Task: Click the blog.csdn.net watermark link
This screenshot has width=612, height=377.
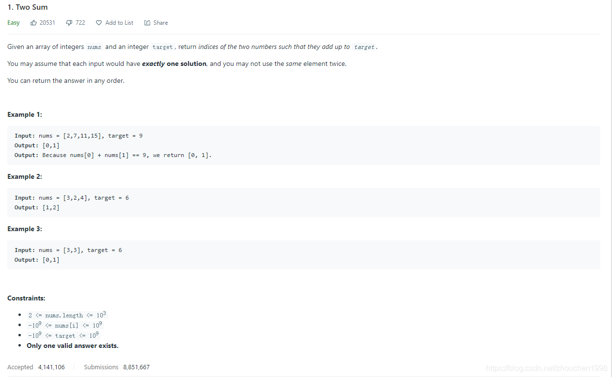Action: pyautogui.click(x=547, y=369)
